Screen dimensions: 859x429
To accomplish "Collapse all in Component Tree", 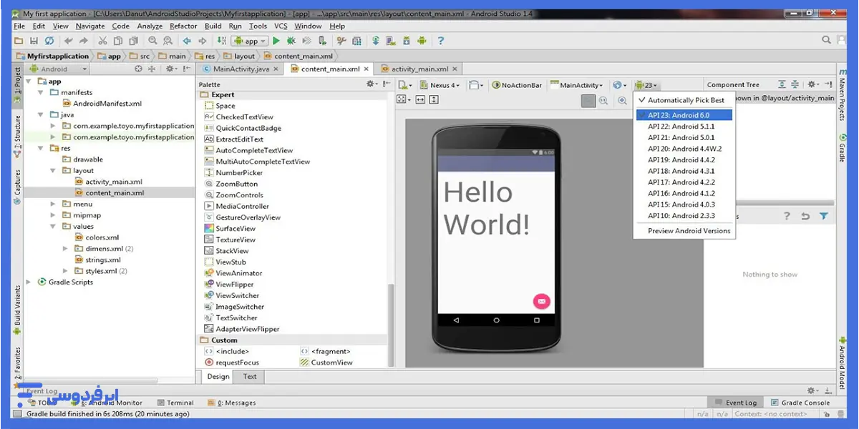I will [x=796, y=85].
